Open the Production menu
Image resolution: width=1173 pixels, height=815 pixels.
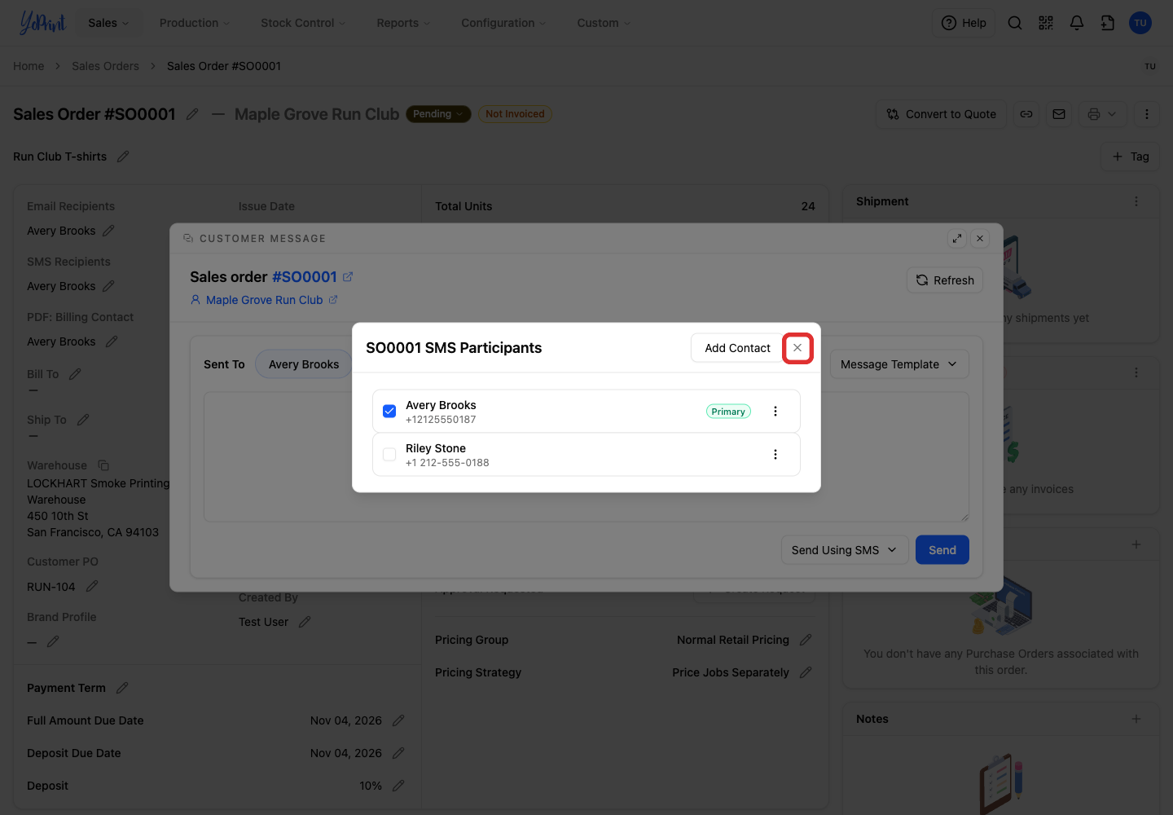195,23
